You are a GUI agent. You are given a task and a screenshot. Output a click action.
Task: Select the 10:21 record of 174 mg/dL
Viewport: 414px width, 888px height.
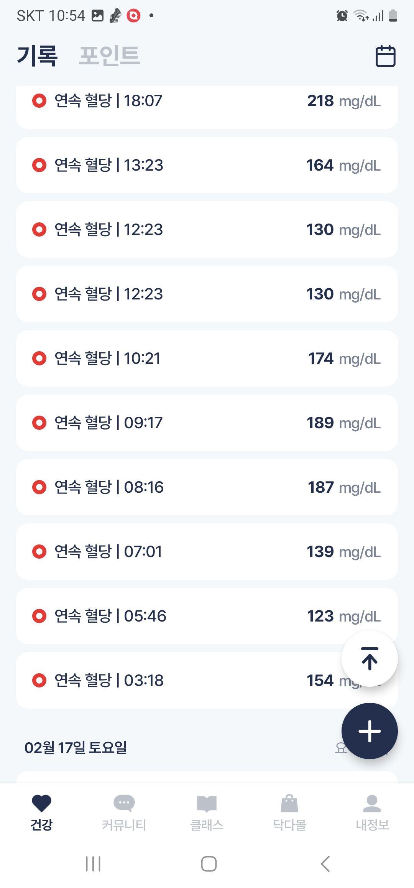point(207,358)
